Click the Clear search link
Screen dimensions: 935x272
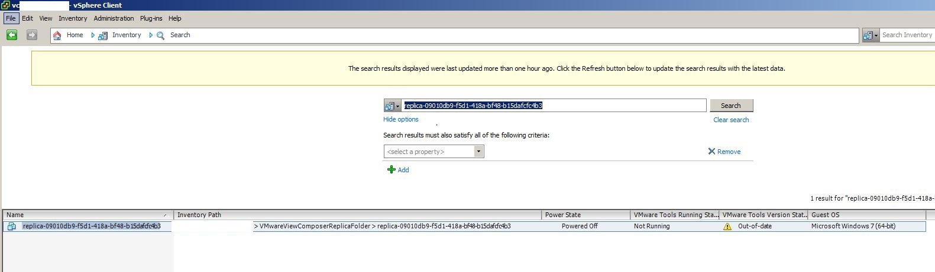(731, 120)
